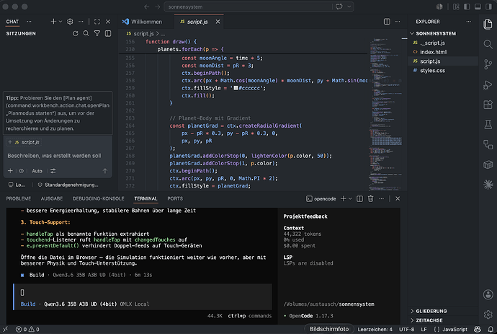Open the Lo... session target picker
The image size is (497, 334).
coord(17,185)
